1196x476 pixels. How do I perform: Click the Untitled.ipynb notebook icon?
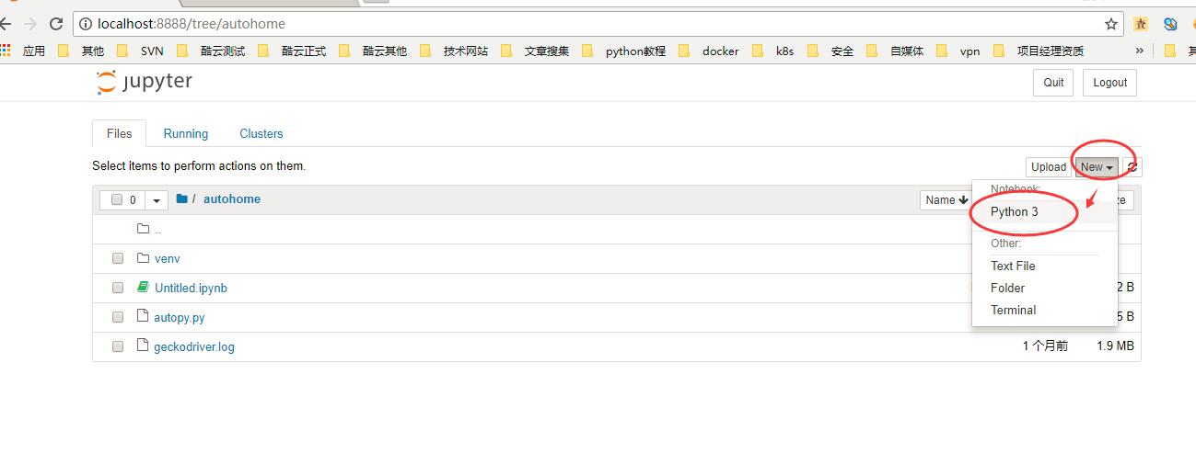click(143, 288)
